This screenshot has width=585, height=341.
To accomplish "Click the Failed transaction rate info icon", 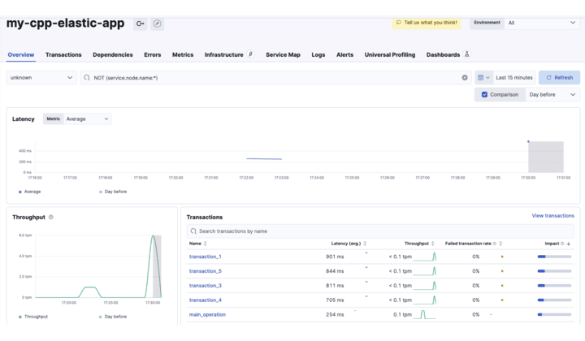I will (496, 244).
